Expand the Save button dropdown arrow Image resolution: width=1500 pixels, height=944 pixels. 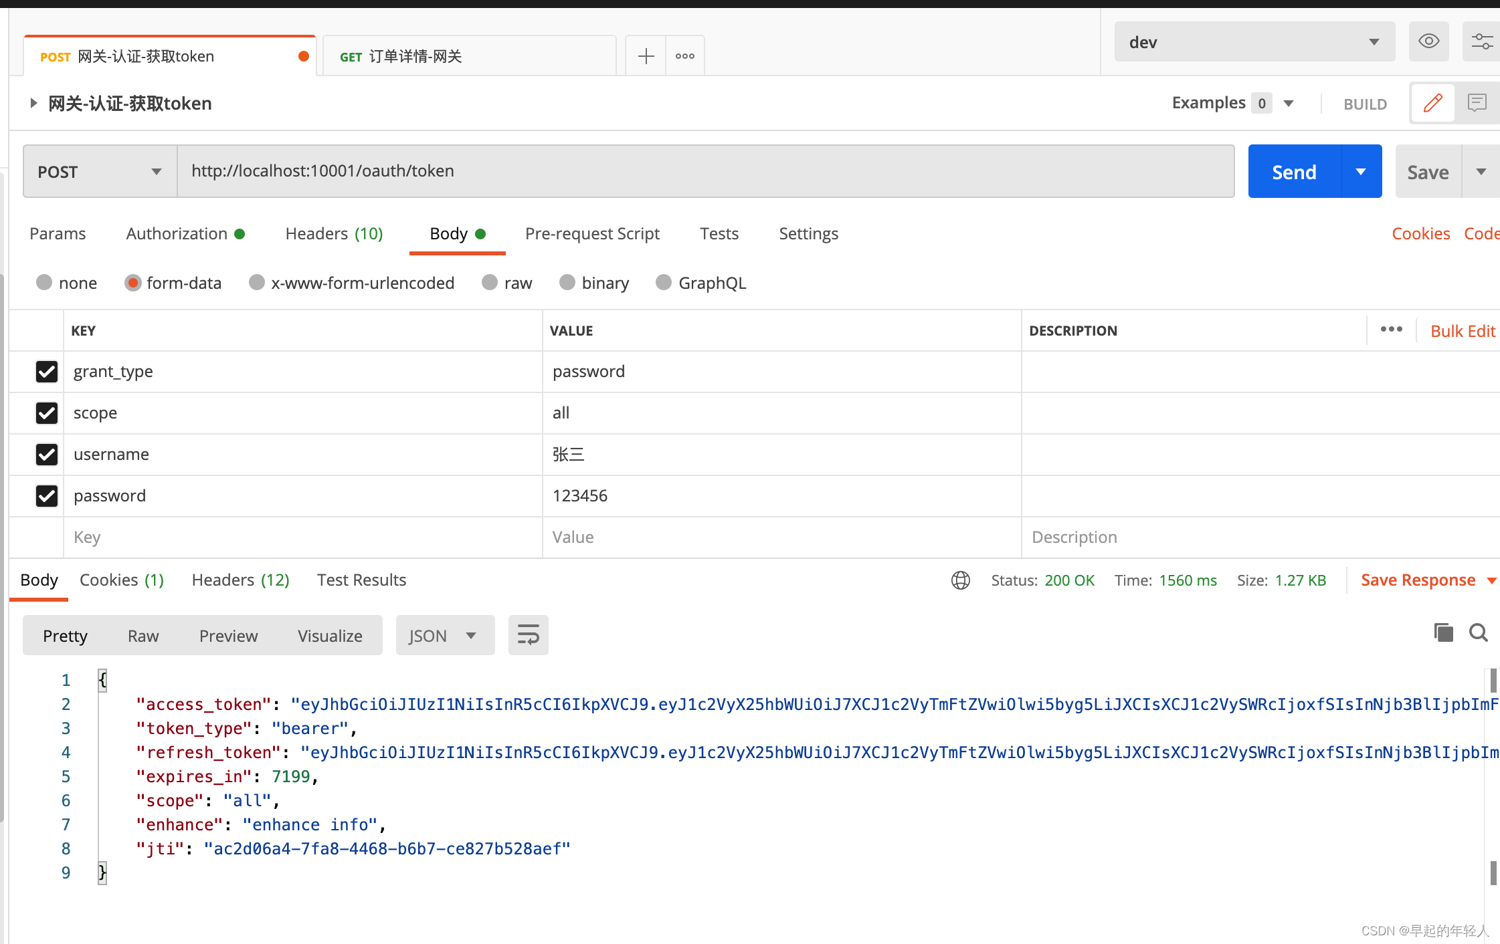click(x=1481, y=170)
